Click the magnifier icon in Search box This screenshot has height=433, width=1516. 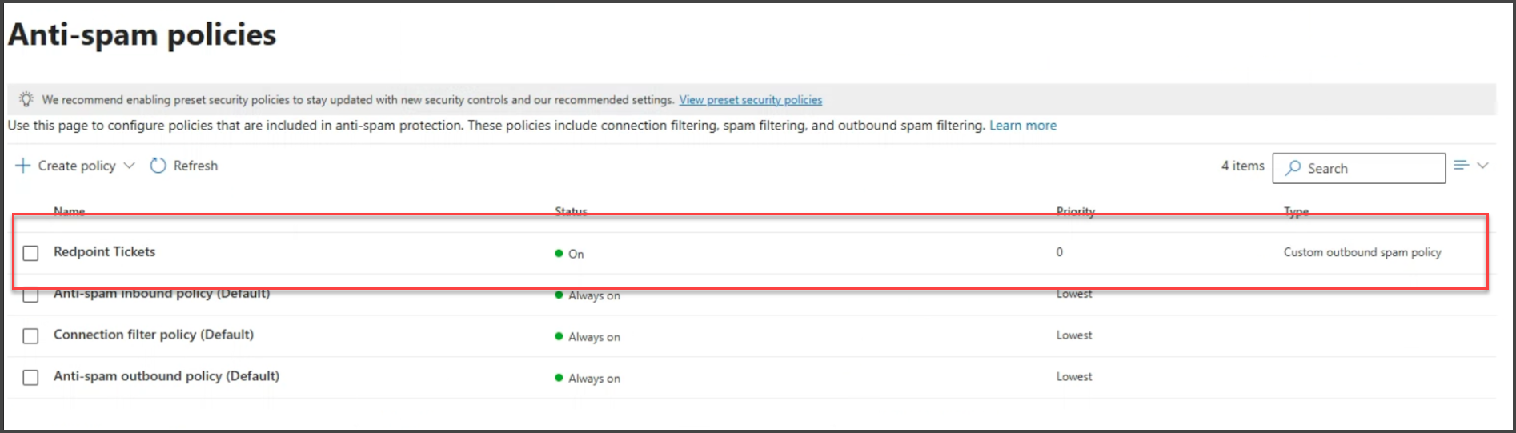pyautogui.click(x=1293, y=168)
